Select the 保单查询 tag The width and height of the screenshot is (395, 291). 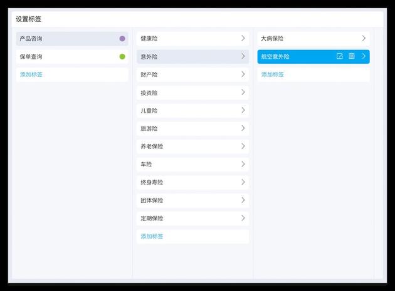tap(72, 56)
